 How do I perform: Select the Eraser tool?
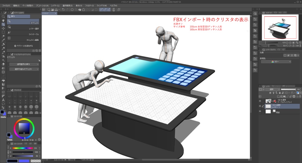tap(3, 64)
